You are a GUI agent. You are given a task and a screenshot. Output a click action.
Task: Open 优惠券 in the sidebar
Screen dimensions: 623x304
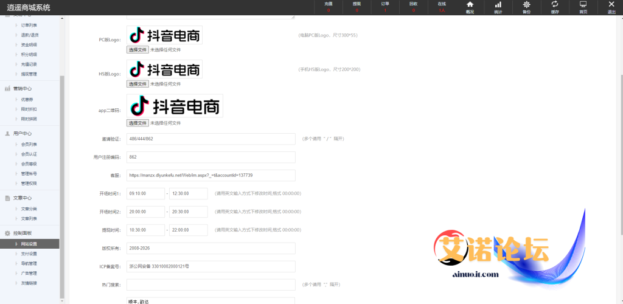[27, 99]
